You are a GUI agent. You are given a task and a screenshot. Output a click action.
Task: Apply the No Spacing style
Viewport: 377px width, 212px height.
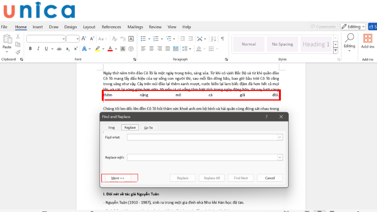[x=282, y=44]
